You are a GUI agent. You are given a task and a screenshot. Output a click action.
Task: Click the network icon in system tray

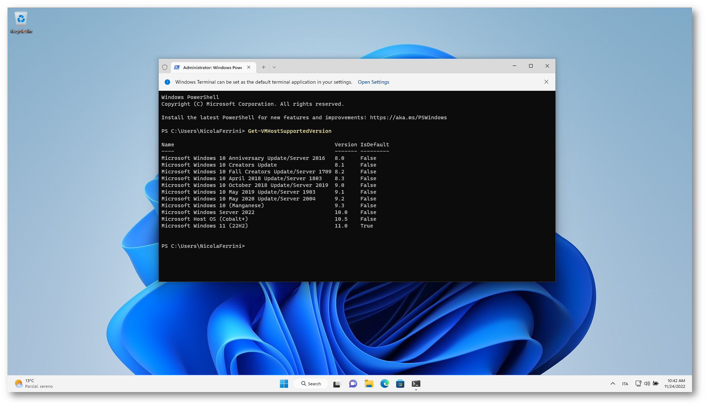[x=638, y=383]
